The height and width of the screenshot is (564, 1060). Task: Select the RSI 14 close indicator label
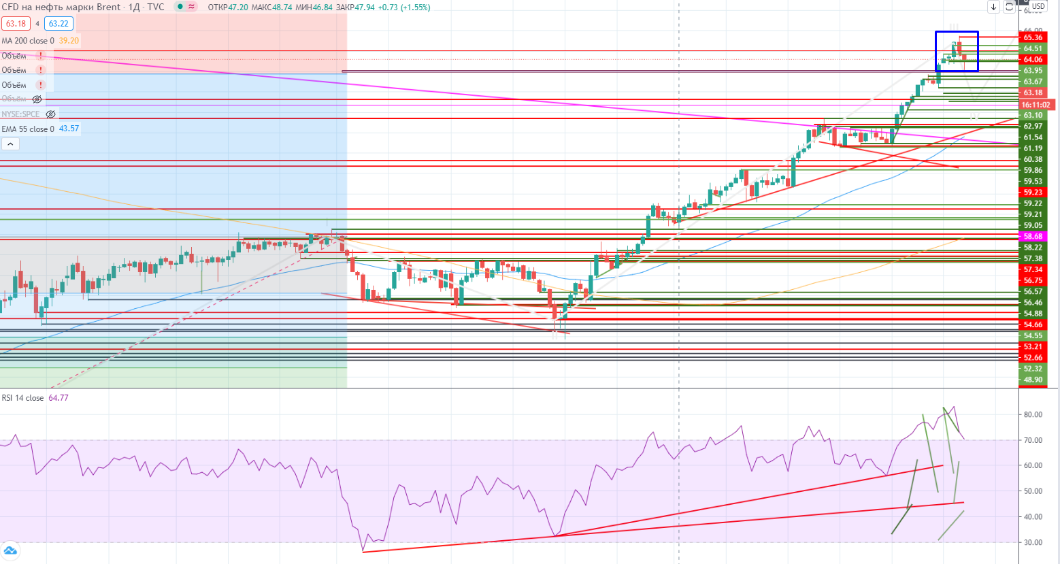click(x=22, y=398)
